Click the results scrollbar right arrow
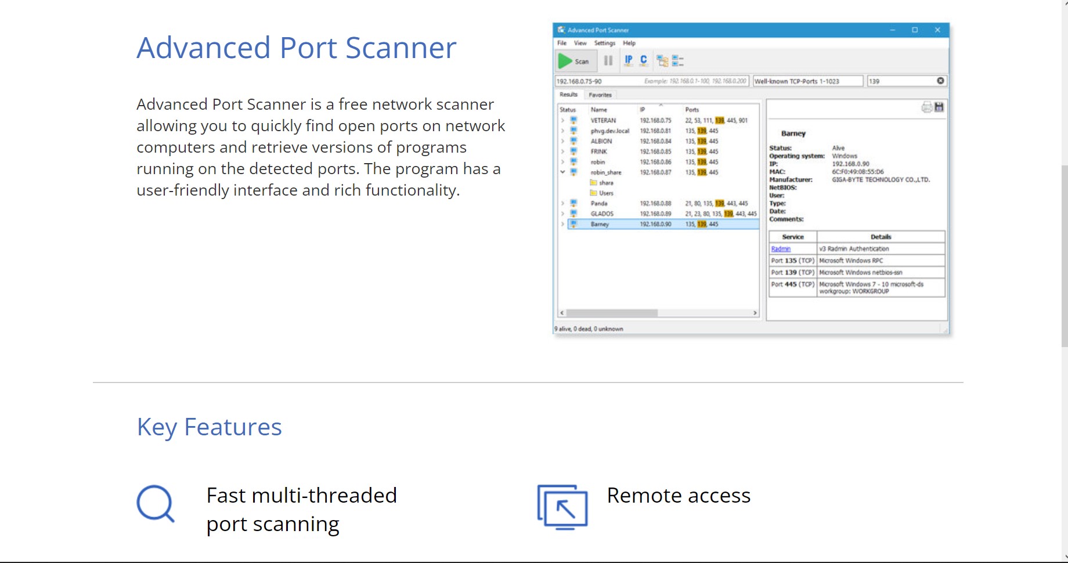Viewport: 1068px width, 563px height. coord(755,313)
